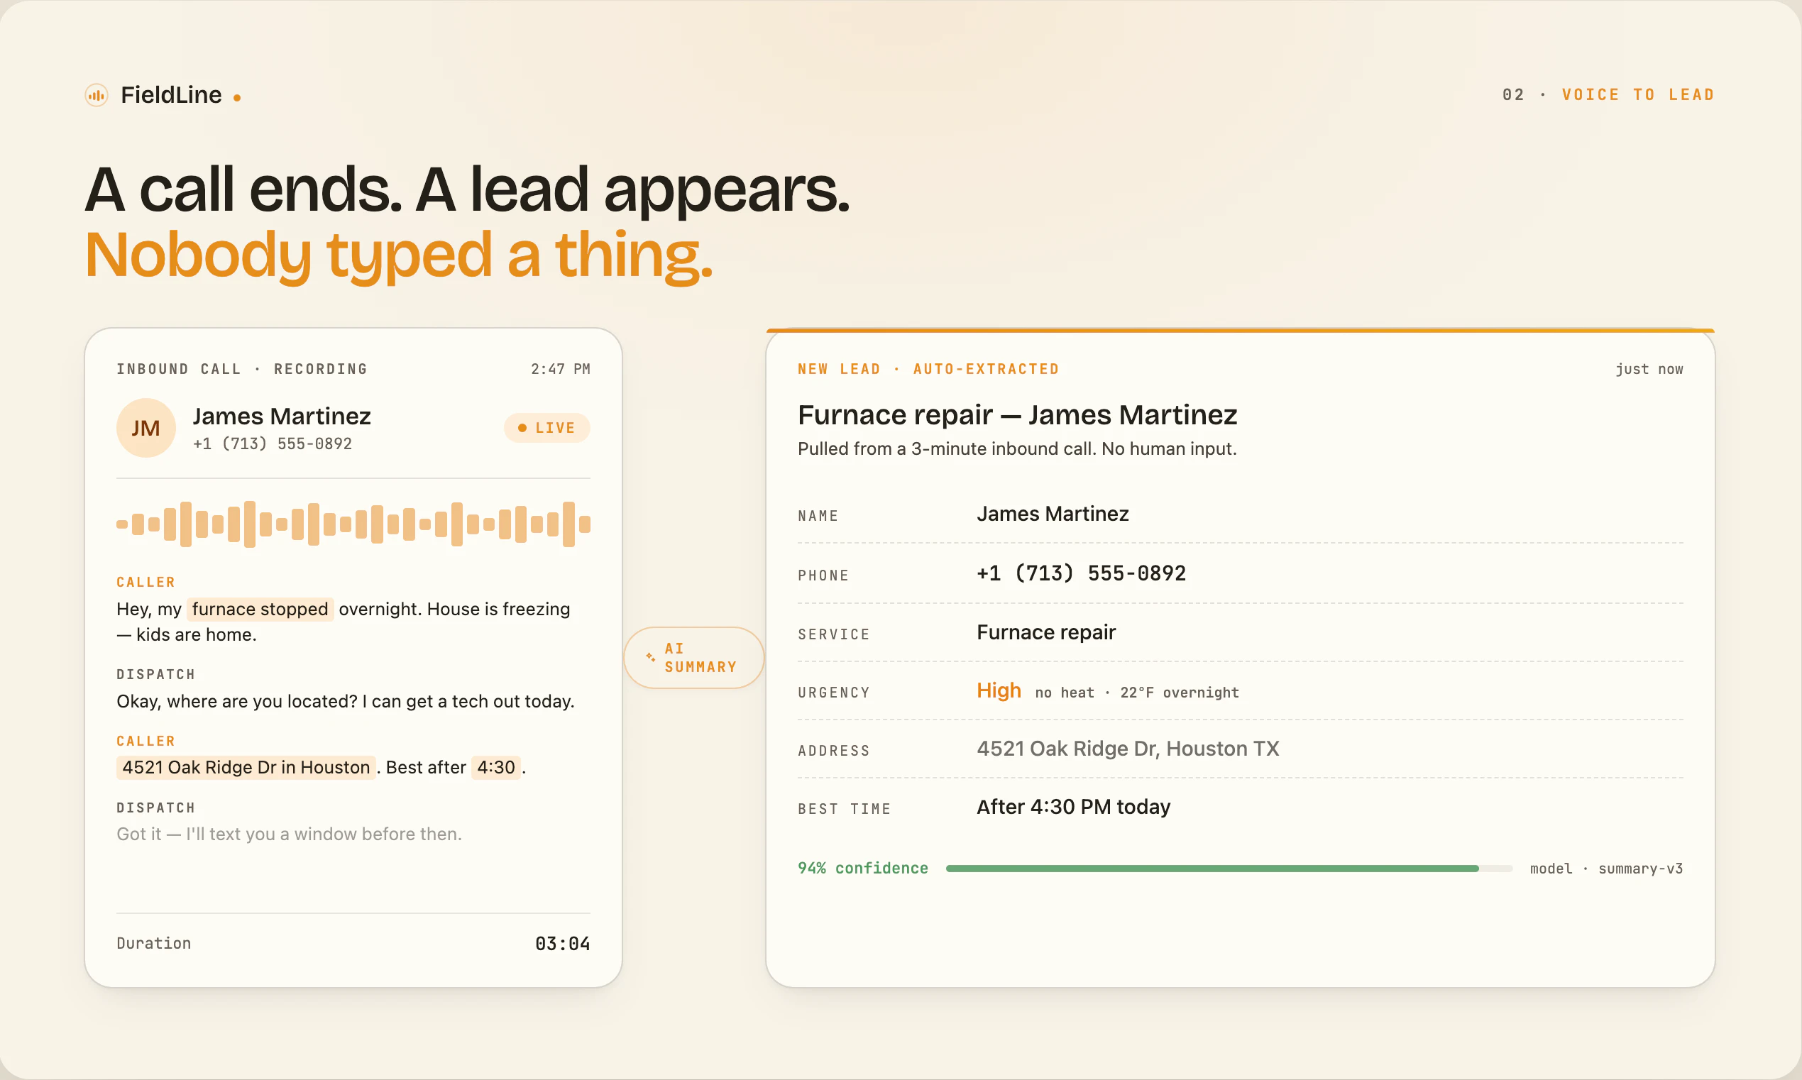Click the AI SUMMARY pill button
This screenshot has width=1802, height=1080.
click(693, 657)
